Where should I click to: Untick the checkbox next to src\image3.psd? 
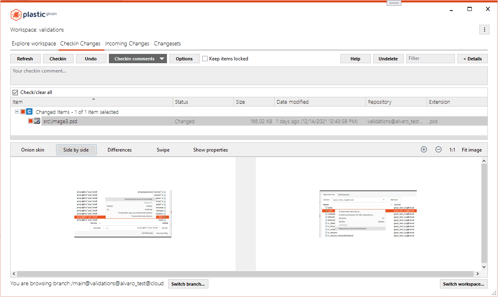pos(31,120)
